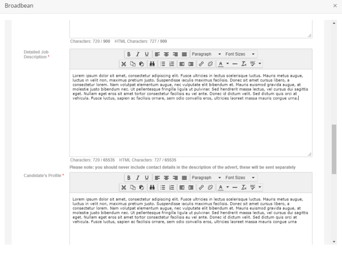
Task: Open Paragraph format dropdown in Candidate's Profile
Action: click(x=206, y=178)
